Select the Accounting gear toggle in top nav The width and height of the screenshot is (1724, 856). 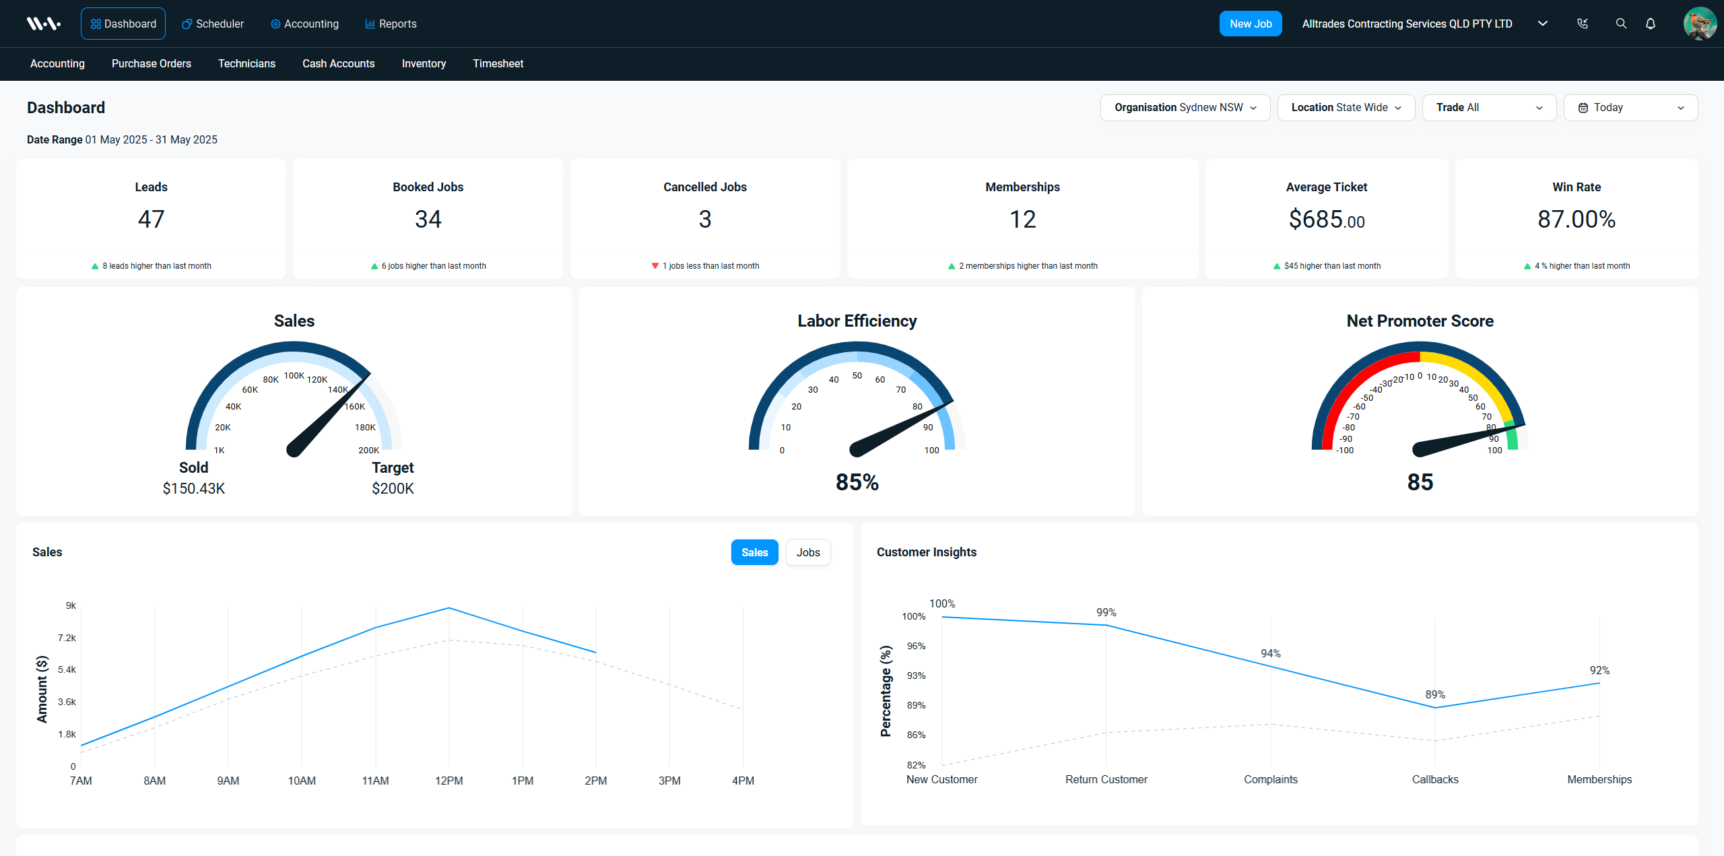274,24
